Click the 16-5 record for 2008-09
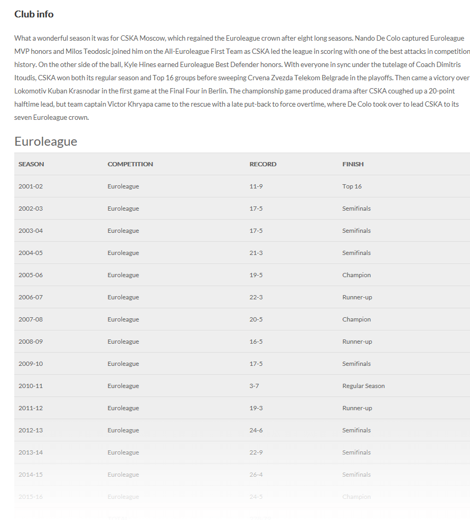 click(256, 342)
